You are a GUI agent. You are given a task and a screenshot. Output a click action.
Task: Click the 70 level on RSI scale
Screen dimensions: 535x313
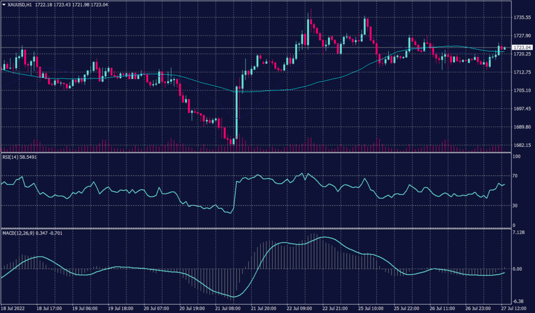click(516, 176)
